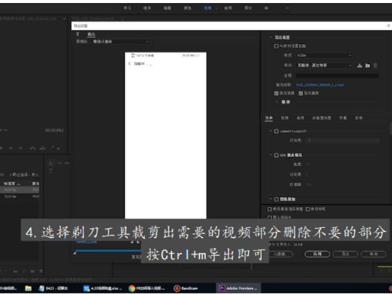
Task: Check 'Use Maximum Render Quality' option
Action: (x=269, y=209)
